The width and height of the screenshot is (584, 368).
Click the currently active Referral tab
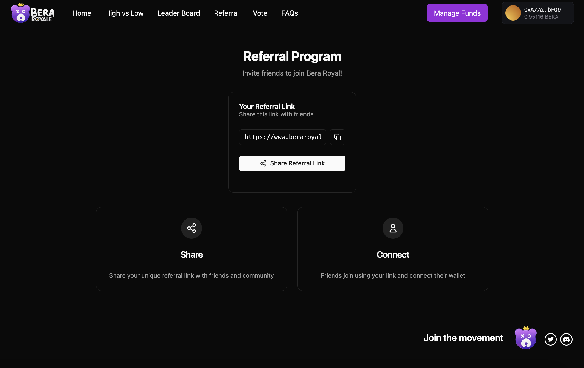pos(226,13)
